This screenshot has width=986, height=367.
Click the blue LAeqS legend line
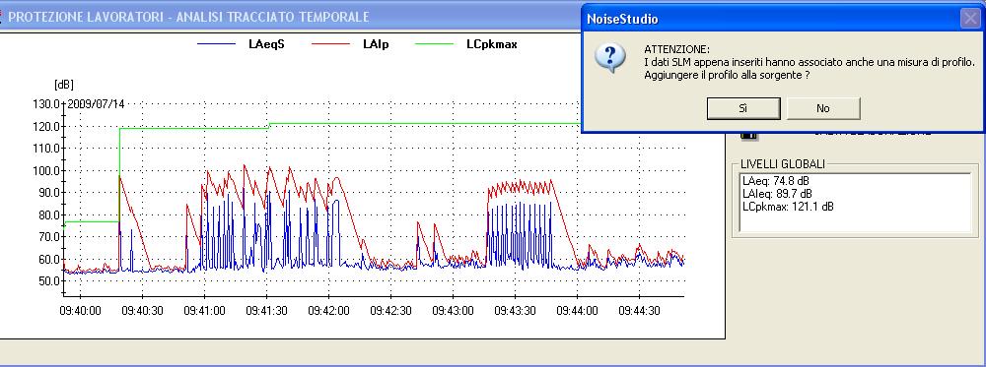(220, 44)
